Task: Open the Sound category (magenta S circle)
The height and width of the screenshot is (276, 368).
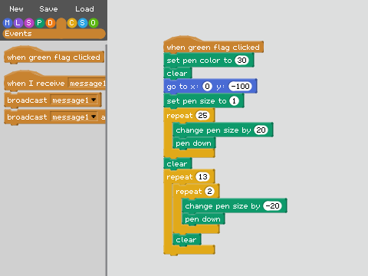Action: click(28, 23)
